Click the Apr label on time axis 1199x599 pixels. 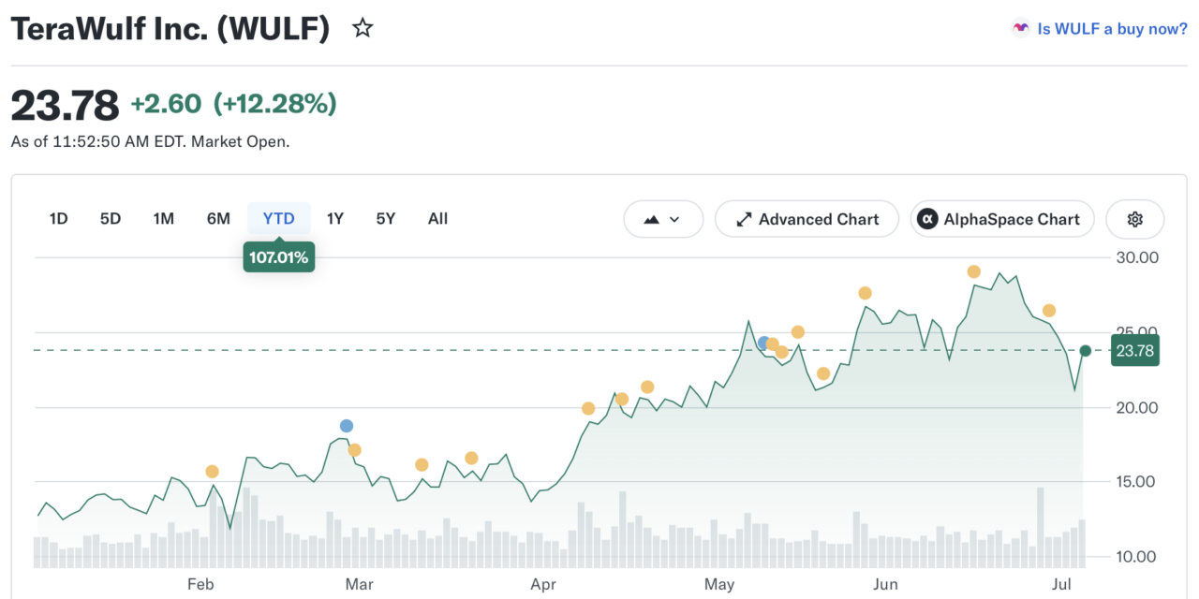(543, 585)
